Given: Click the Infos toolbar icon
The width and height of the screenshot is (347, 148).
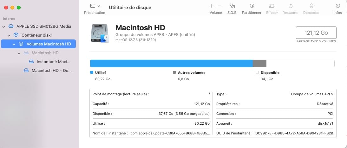Looking at the screenshot, I should coord(337,6).
